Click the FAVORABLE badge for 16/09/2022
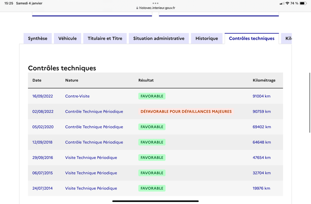This screenshot has height=204, width=311. (x=152, y=96)
